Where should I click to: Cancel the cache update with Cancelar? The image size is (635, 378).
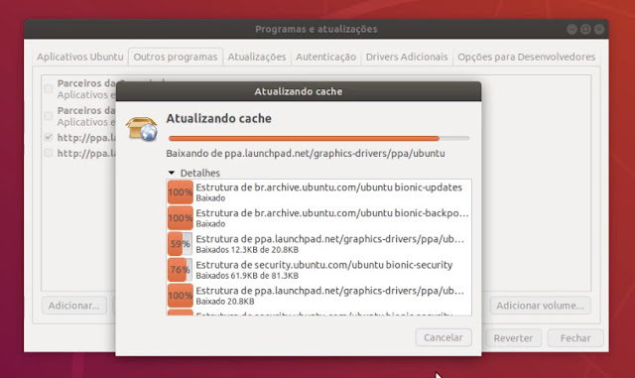point(444,337)
